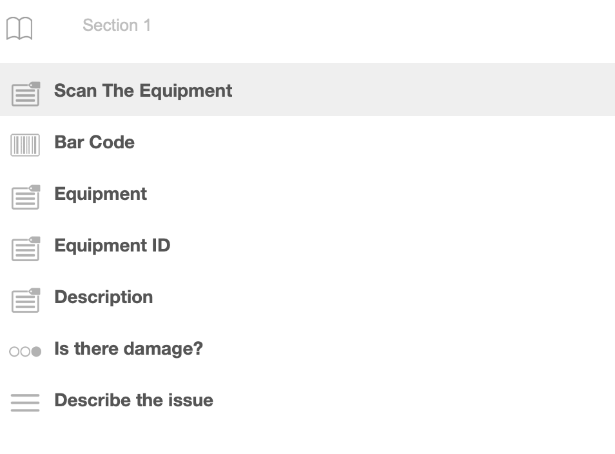Select the Bar Code field label
This screenshot has width=615, height=454.
pos(94,142)
